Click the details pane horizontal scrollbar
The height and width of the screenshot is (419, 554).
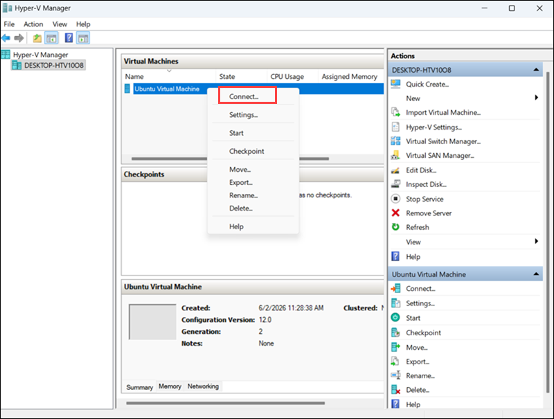226,403
